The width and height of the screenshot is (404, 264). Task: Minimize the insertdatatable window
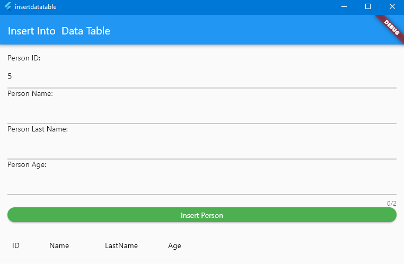pos(344,7)
